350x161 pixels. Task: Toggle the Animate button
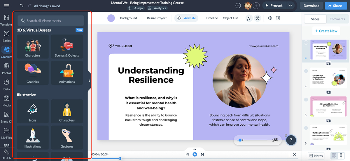pos(186,18)
